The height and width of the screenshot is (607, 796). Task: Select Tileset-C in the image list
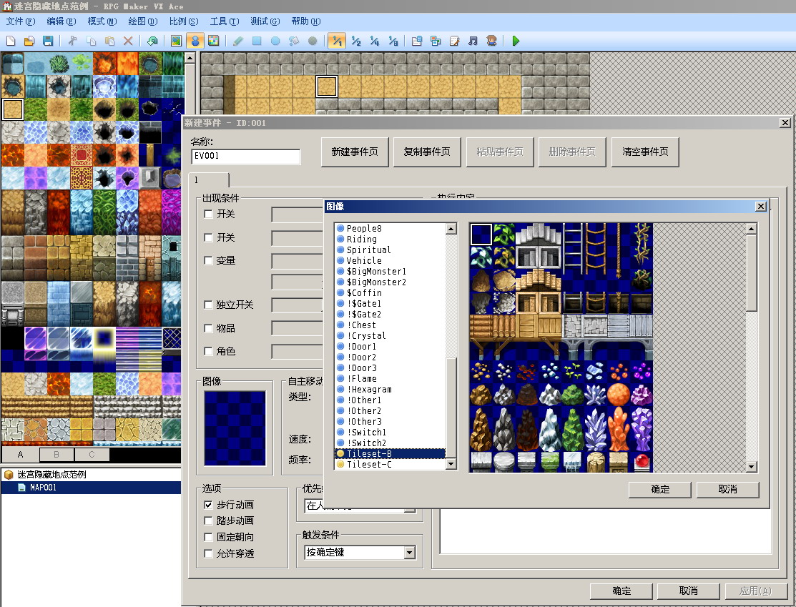(390, 465)
